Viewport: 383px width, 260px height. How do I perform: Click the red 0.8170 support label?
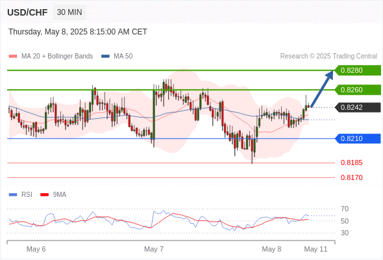(351, 177)
